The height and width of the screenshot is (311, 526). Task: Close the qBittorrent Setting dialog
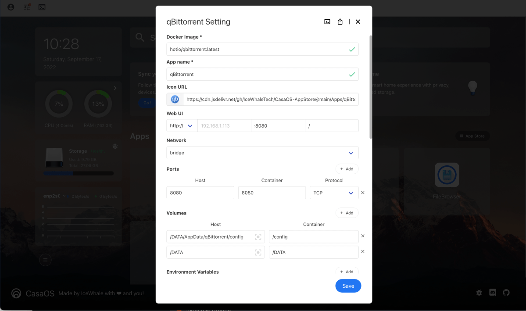358,21
